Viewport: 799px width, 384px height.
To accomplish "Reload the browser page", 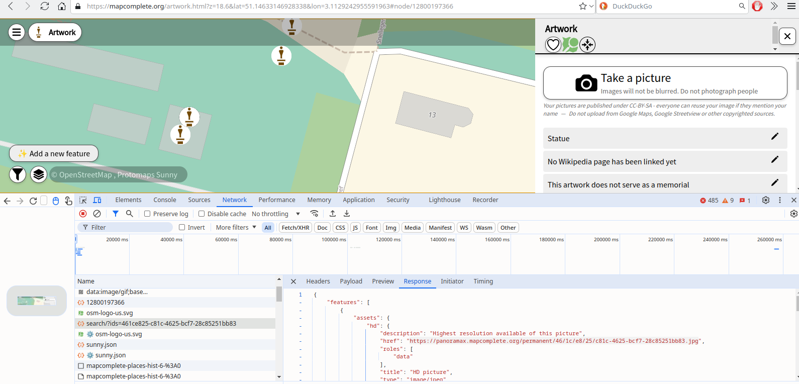I will coord(45,6).
